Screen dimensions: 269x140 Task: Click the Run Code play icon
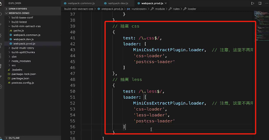(x=253, y=3)
